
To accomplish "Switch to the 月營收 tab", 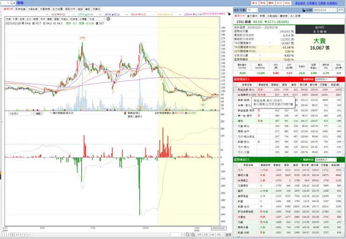I will pos(96,9).
